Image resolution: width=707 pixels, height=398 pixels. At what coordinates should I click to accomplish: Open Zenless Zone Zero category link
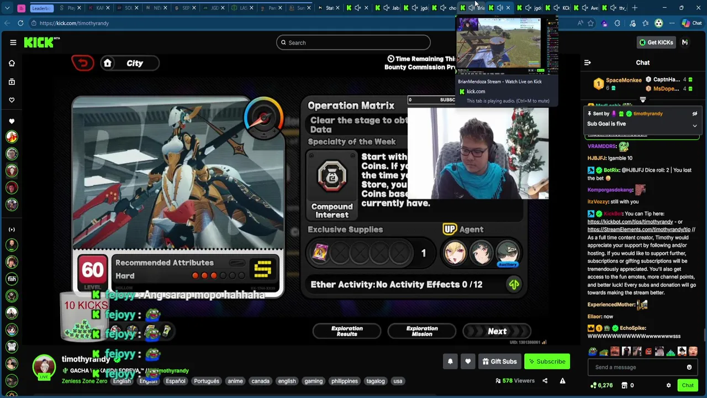pyautogui.click(x=85, y=381)
